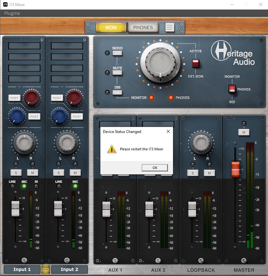Click the MASTER stereo level meter
The height and width of the screenshot is (276, 268).
click(x=250, y=195)
